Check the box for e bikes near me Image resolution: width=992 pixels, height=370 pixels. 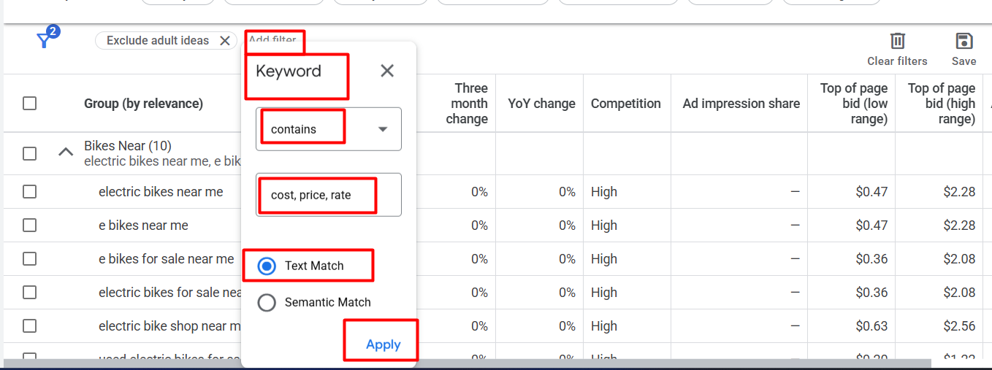point(29,226)
